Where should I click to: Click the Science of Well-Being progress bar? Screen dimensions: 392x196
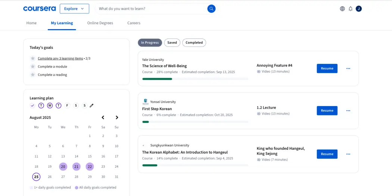coord(195,79)
